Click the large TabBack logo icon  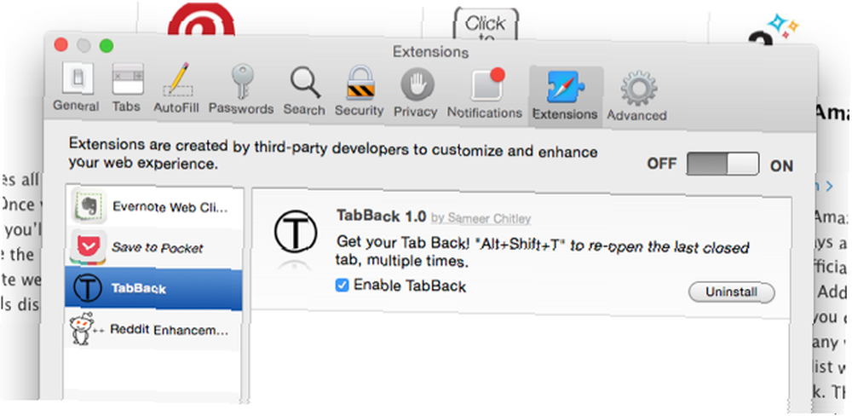[x=295, y=233]
